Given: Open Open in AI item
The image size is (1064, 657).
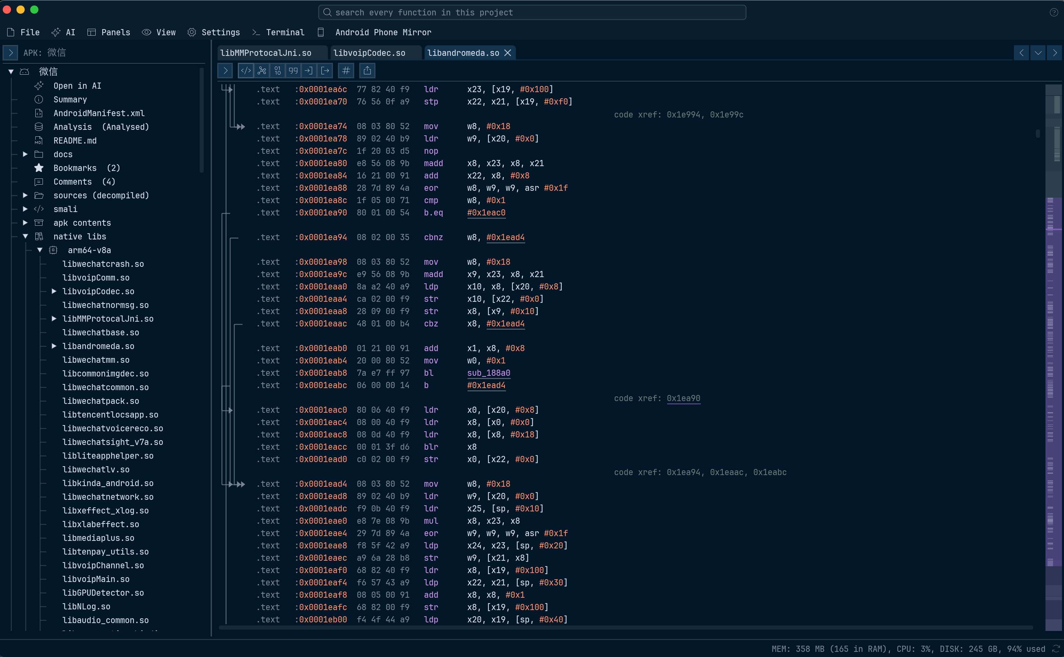Looking at the screenshot, I should click(77, 86).
